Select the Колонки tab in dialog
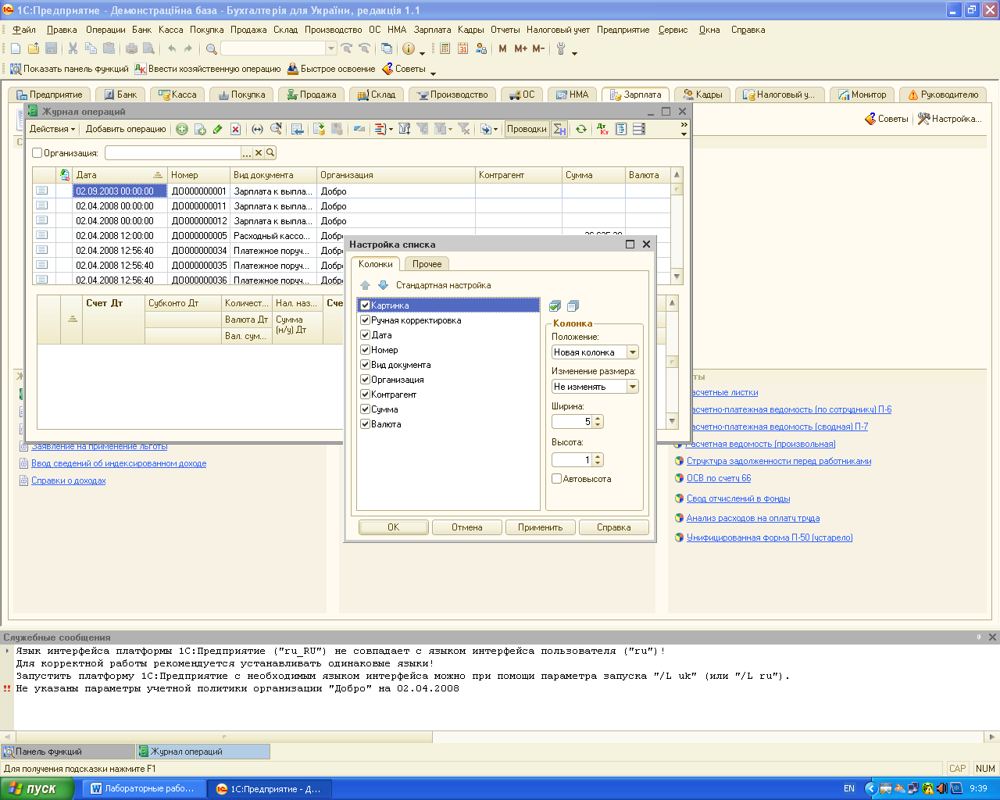The width and height of the screenshot is (1000, 800). coord(376,264)
